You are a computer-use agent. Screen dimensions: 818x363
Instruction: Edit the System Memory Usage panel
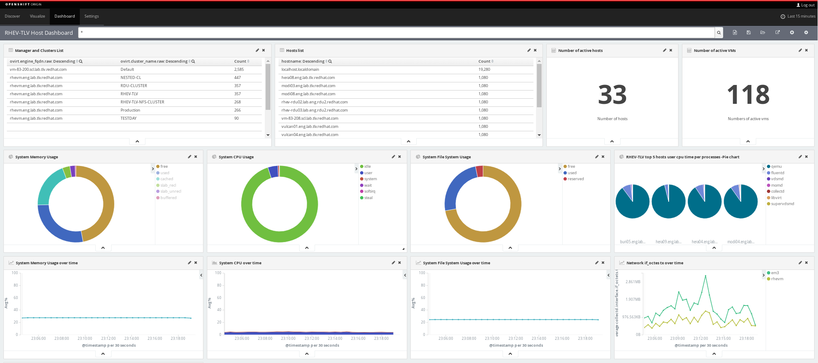click(189, 157)
